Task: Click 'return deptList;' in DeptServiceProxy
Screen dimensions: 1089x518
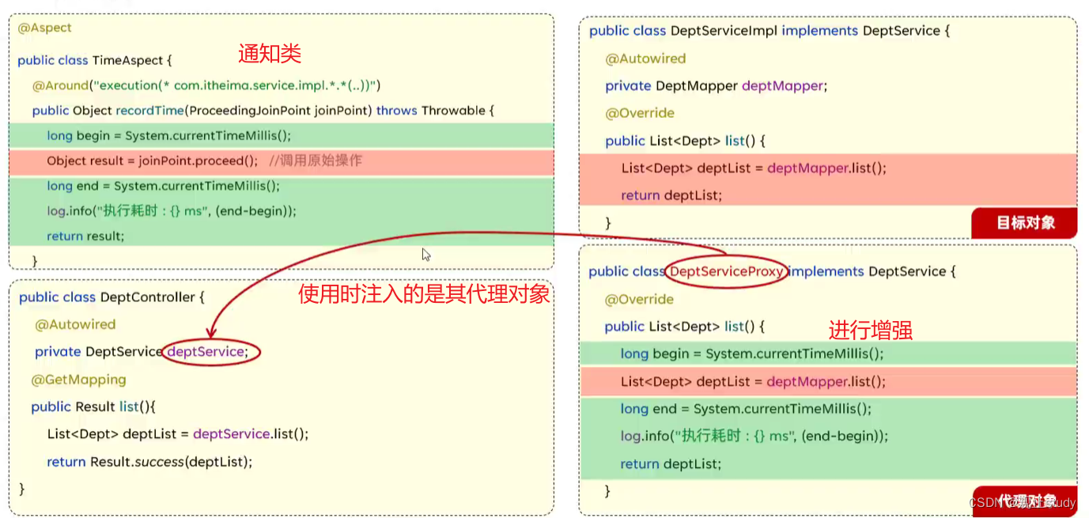Action: (671, 464)
